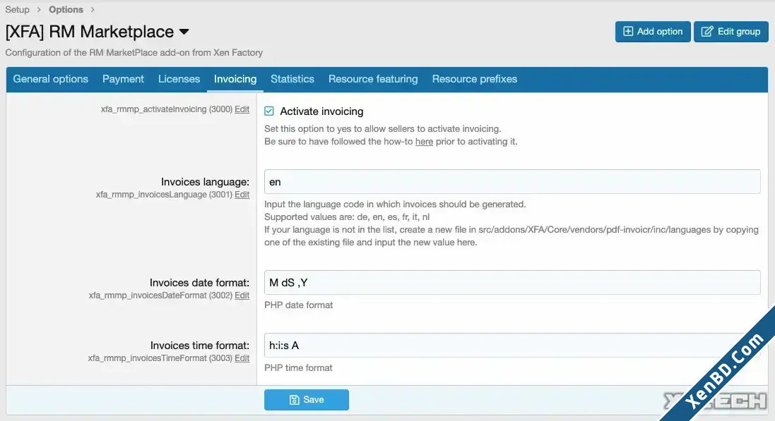Edit the xfa_rmmp_activateInvoicing option

pyautogui.click(x=242, y=109)
